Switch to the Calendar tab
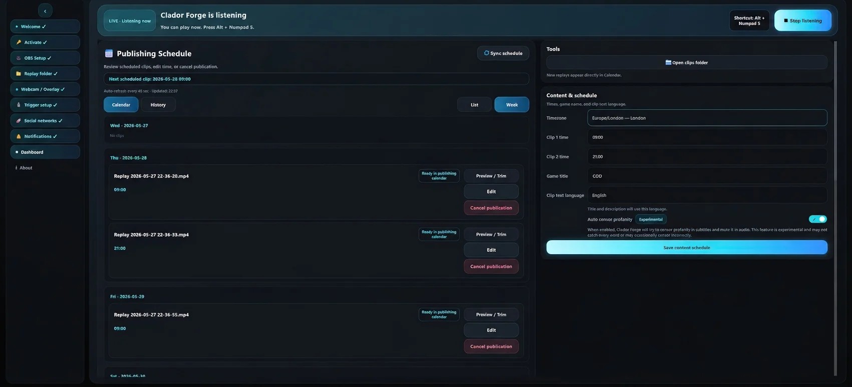This screenshot has height=387, width=852. [121, 105]
